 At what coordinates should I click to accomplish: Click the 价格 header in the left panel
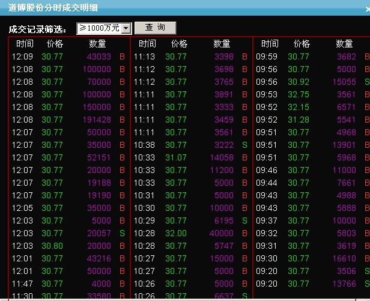(x=55, y=44)
